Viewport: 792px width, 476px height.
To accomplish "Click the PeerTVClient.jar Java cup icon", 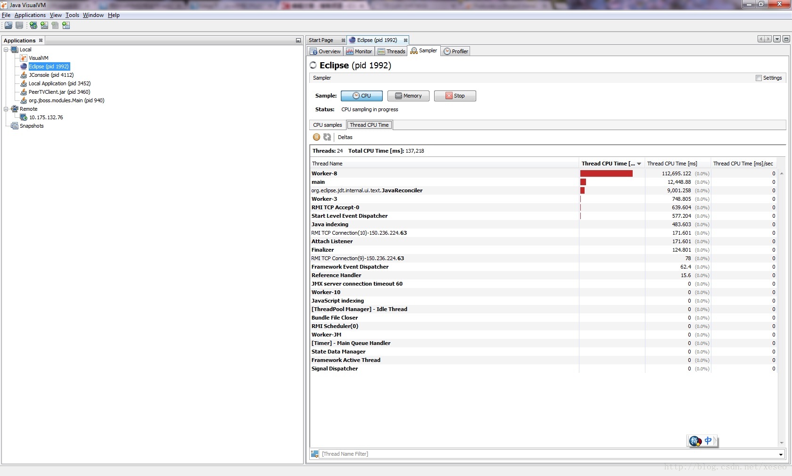I will [24, 92].
